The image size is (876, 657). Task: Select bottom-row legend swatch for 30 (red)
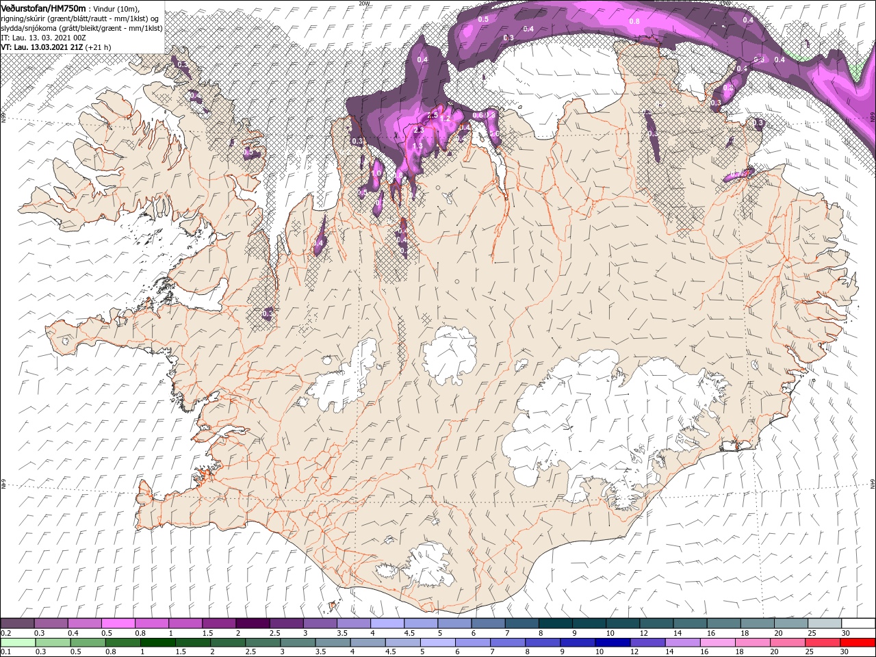pos(858,643)
